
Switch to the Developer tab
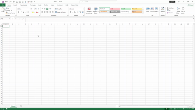point(60,5)
